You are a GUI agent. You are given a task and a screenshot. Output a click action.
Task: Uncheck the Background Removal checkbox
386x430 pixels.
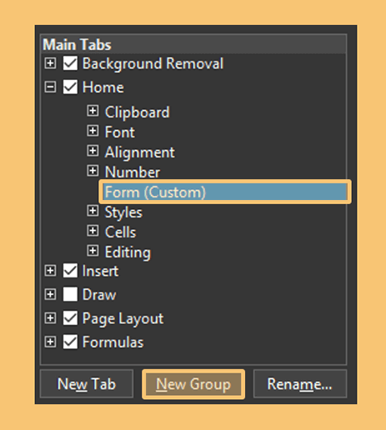(x=70, y=63)
